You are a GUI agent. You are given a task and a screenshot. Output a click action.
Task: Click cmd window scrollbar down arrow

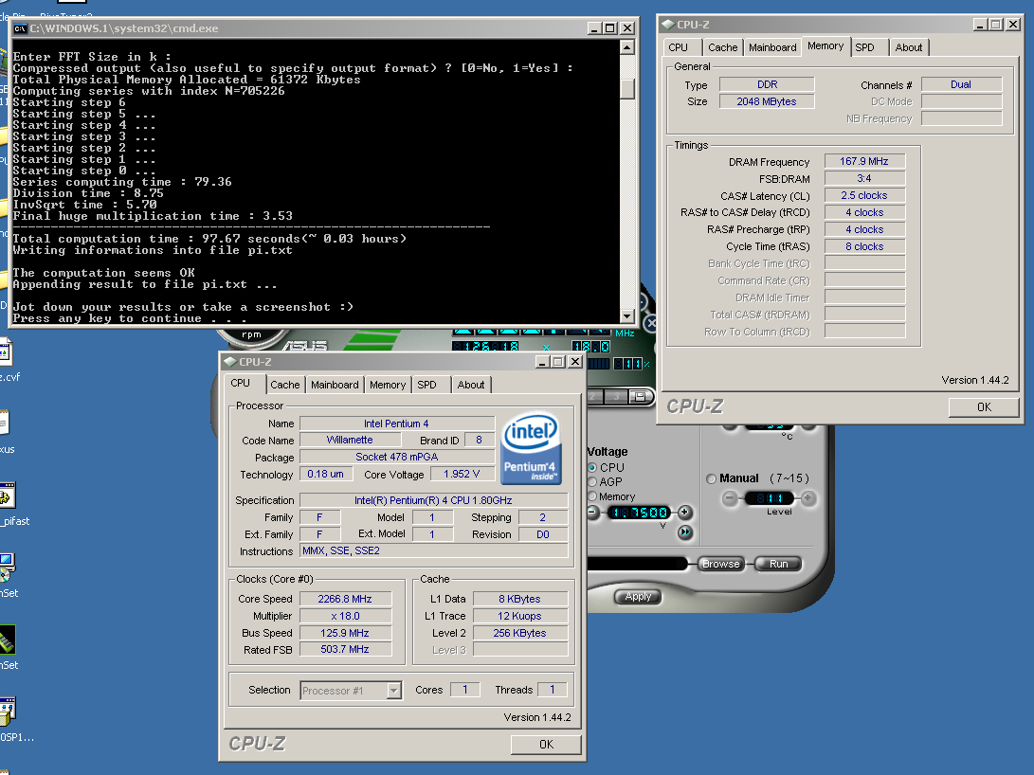(x=627, y=316)
